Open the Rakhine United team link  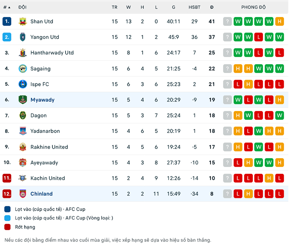pos(49,147)
